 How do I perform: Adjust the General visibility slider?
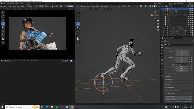pyautogui.click(x=179, y=99)
